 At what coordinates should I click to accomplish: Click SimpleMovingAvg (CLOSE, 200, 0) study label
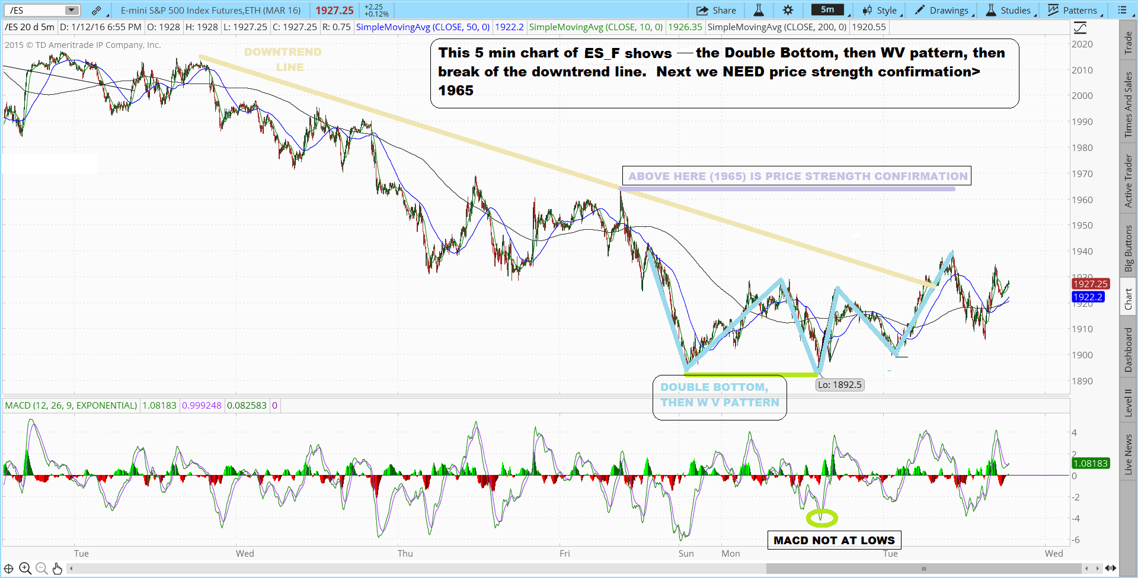(777, 27)
